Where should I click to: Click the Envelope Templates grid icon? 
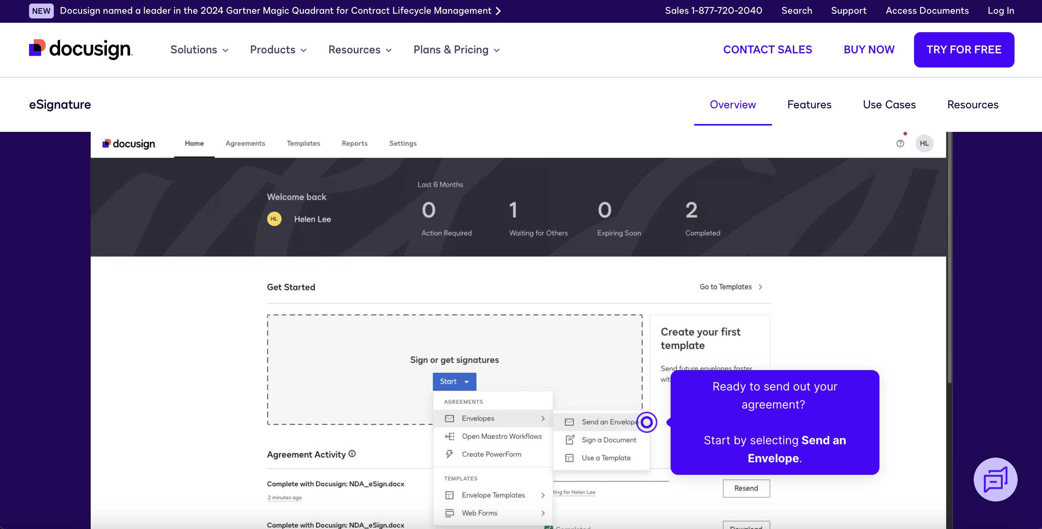tap(450, 495)
